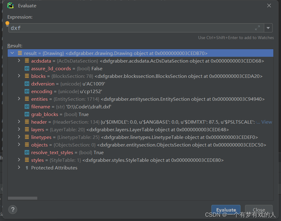This screenshot has height=221, width=281.
Task: Click the Evaluate button
Action: (226, 210)
